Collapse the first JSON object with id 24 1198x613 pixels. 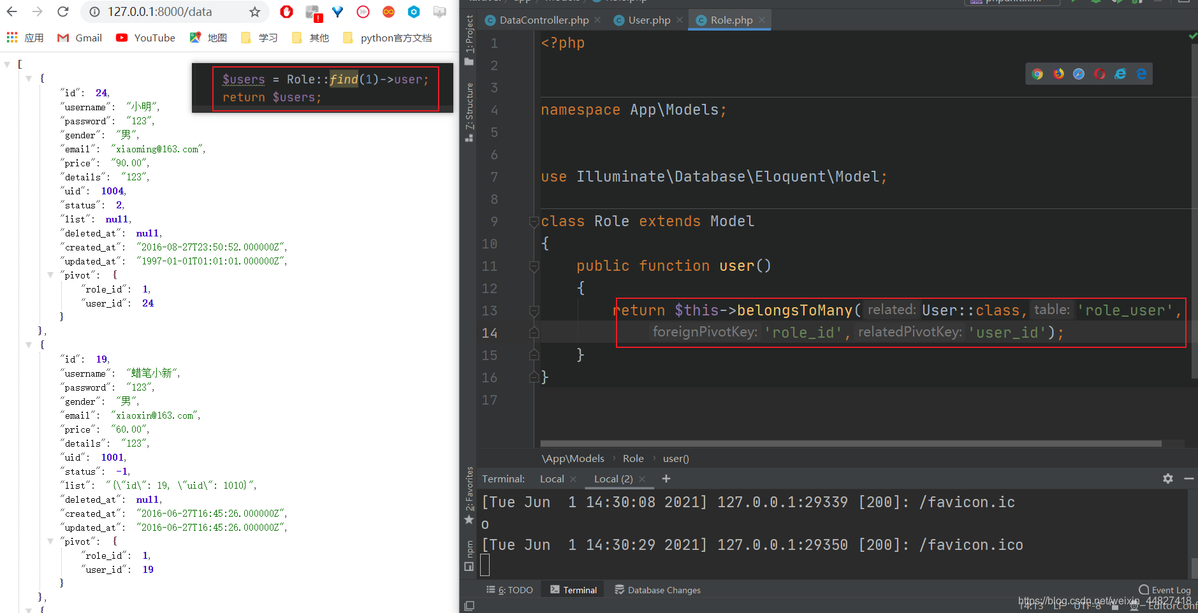point(29,78)
